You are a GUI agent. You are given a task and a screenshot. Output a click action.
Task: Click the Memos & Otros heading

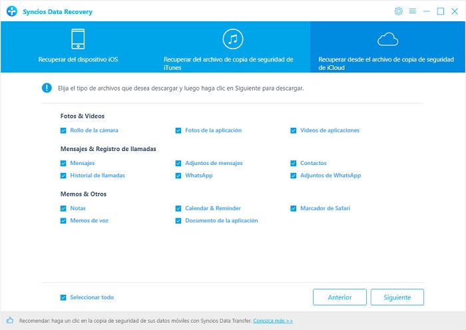pyautogui.click(x=83, y=194)
